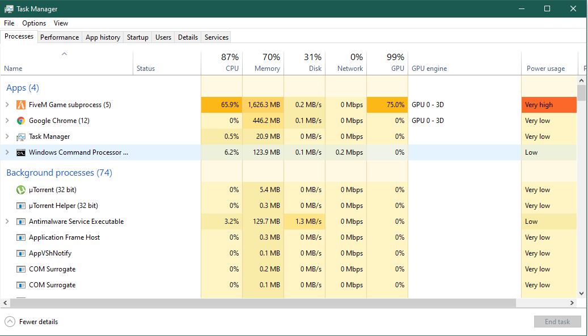Sort by Memory column header

pyautogui.click(x=263, y=63)
